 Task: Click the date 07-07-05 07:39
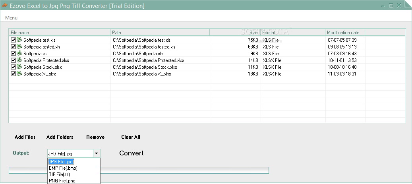click(342, 40)
